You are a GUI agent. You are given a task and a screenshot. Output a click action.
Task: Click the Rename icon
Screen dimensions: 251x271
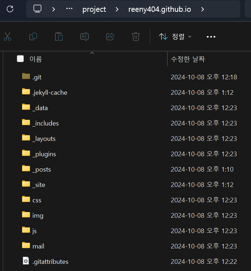click(84, 36)
